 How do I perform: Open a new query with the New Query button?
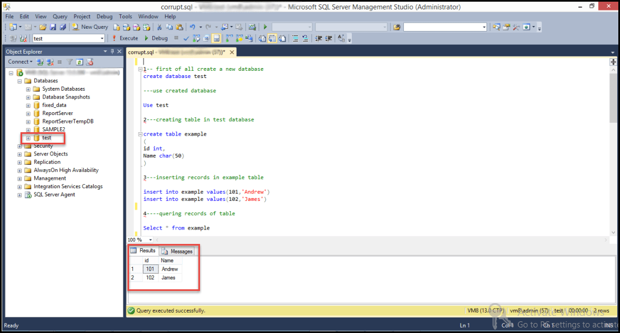point(90,27)
